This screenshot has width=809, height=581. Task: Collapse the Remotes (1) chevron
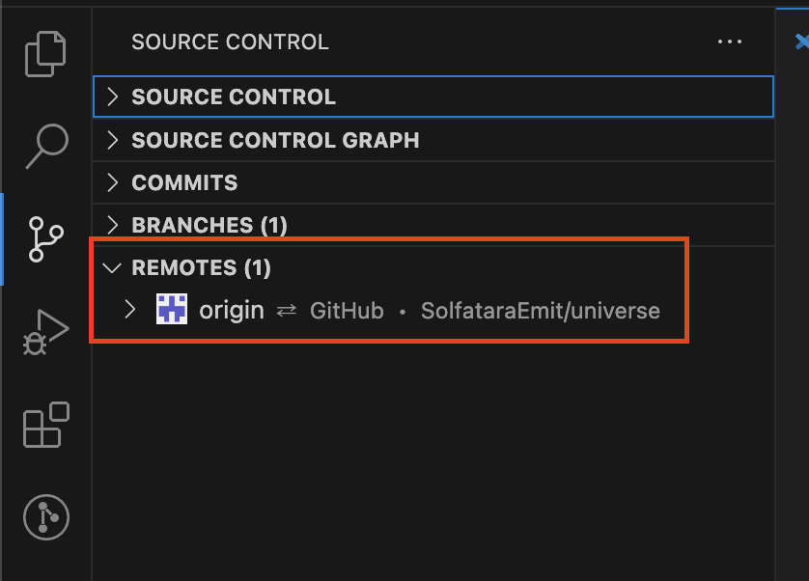tap(112, 267)
